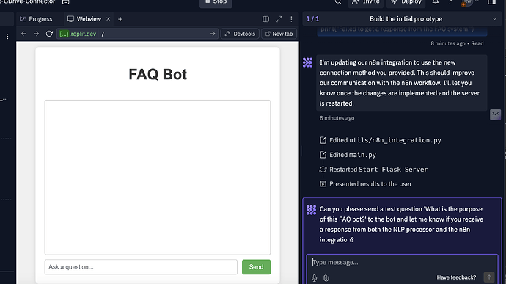This screenshot has height=284, width=506.
Task: Switch to the Progress tab
Action: 36,19
